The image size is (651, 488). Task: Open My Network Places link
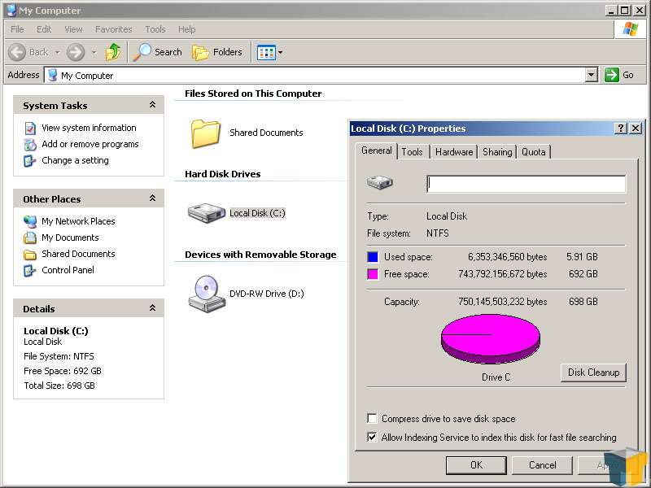(x=78, y=221)
